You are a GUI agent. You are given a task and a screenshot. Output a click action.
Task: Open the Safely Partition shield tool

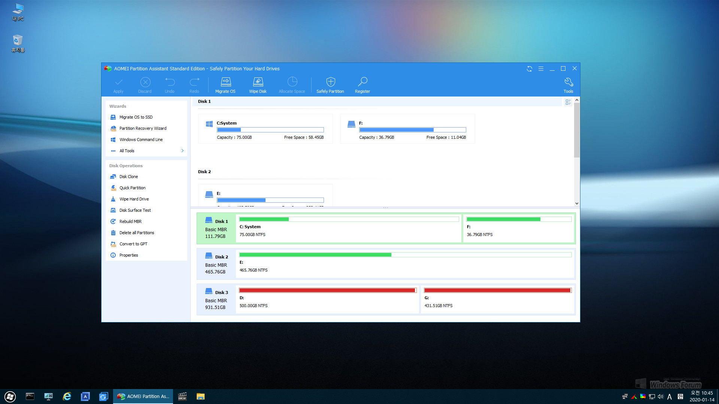point(330,85)
